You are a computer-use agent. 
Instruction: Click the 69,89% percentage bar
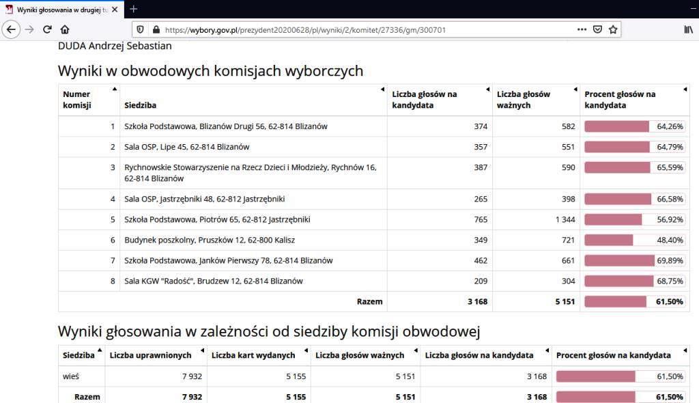pyautogui.click(x=634, y=260)
